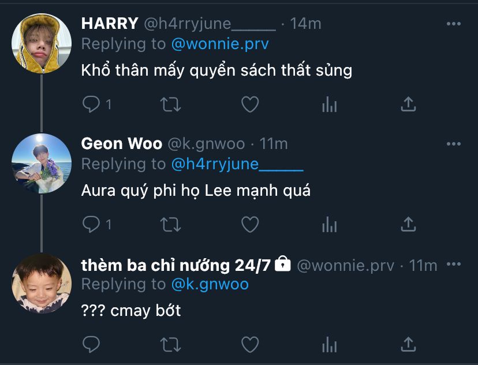Open Geon Woo's profile avatar
This screenshot has height=365, width=478.
(41, 163)
